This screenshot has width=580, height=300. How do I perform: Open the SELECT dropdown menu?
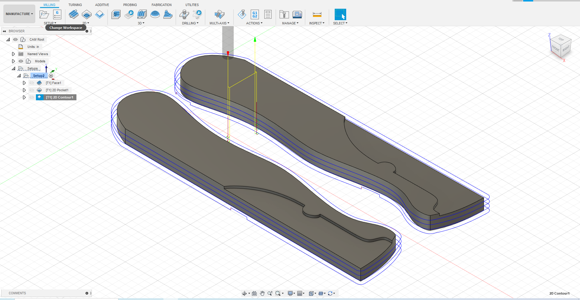pos(340,23)
